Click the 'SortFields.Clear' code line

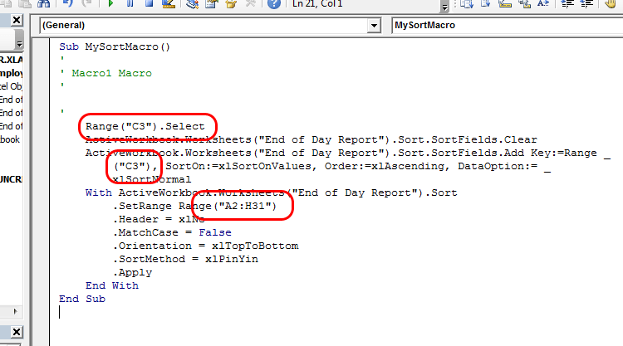pyautogui.click(x=311, y=139)
